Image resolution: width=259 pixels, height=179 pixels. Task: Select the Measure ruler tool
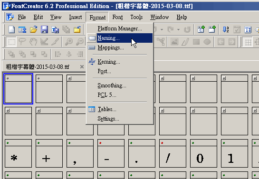tap(44, 42)
